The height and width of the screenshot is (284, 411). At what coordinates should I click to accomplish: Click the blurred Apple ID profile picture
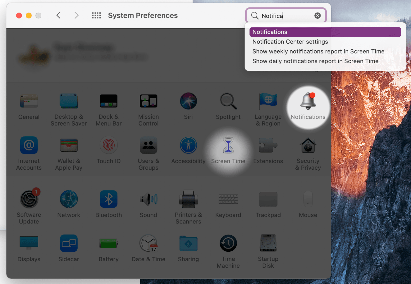click(x=34, y=56)
